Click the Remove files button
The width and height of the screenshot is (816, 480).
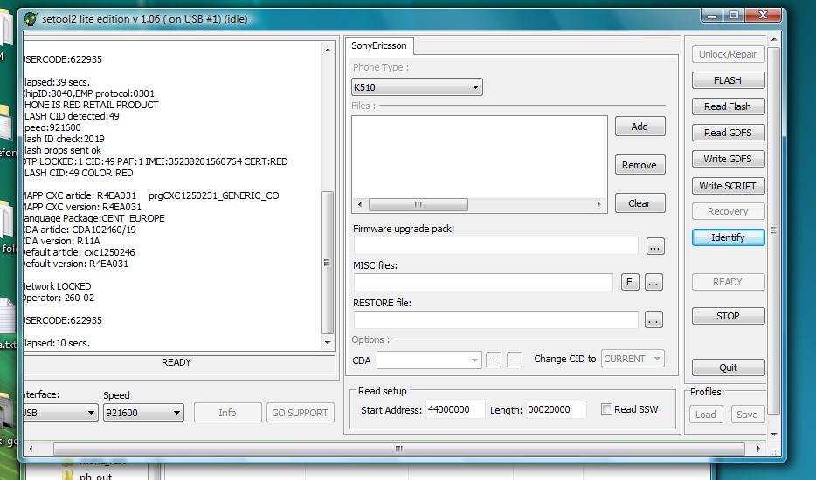(640, 165)
